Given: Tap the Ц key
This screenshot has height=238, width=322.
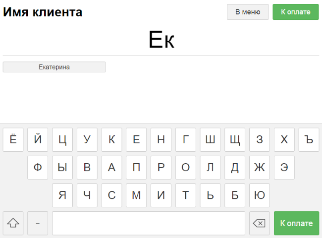Looking at the screenshot, I should [x=62, y=139].
